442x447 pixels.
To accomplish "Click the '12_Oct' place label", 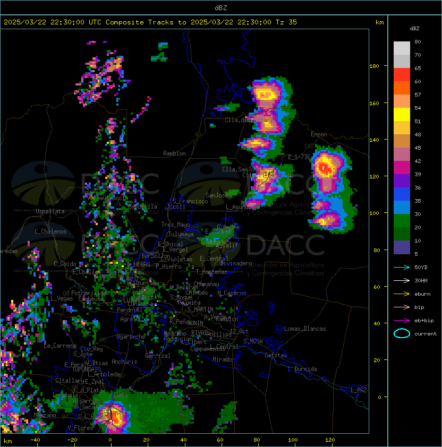I will pyautogui.click(x=239, y=331).
